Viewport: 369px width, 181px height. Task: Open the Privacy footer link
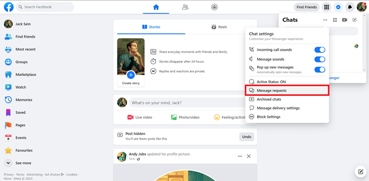click(x=8, y=175)
